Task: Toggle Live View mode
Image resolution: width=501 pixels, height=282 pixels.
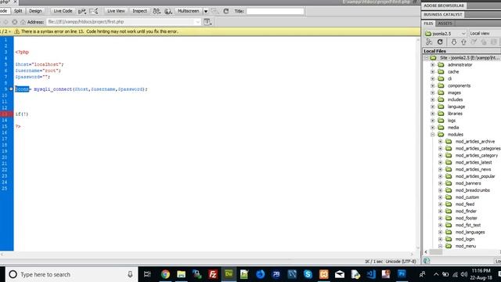Action: pos(116,11)
